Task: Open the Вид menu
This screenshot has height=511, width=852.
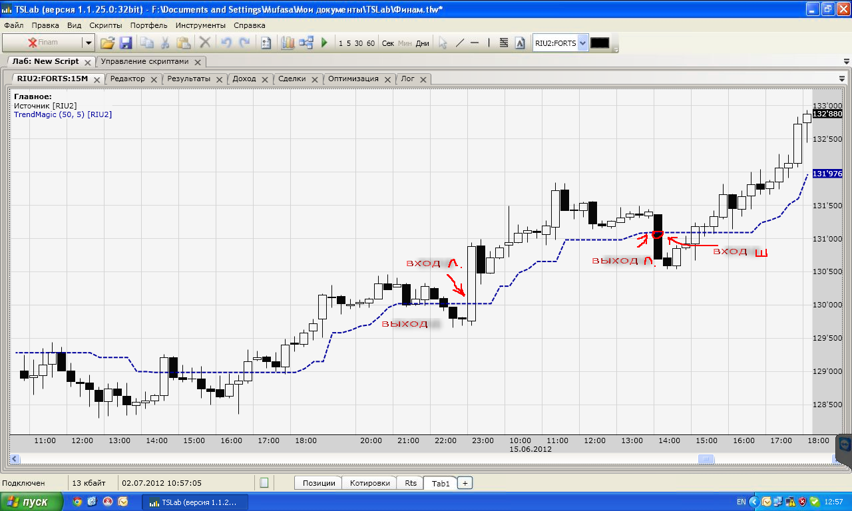Action: point(74,25)
